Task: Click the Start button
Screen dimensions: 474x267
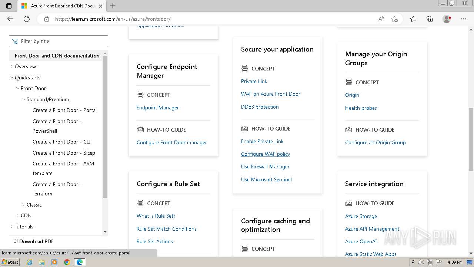Action: (10, 262)
